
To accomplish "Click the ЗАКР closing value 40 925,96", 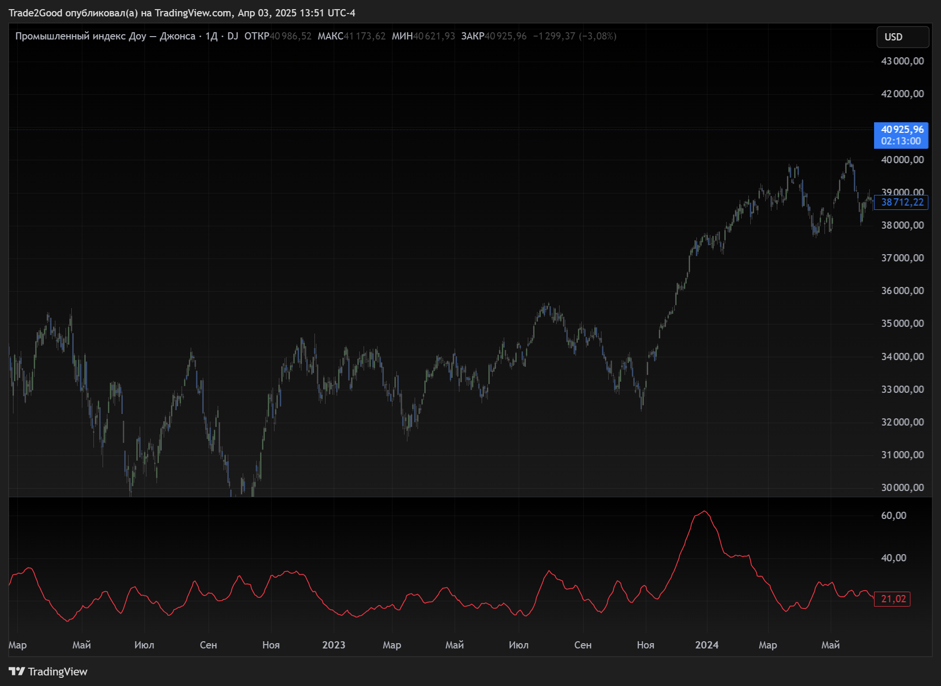I will point(506,36).
